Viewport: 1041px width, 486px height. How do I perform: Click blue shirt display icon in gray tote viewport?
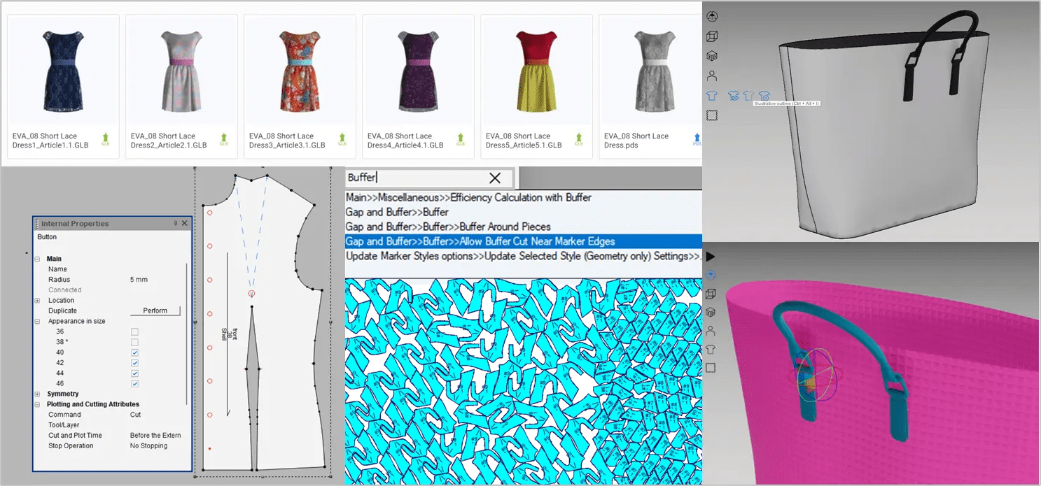tap(712, 95)
